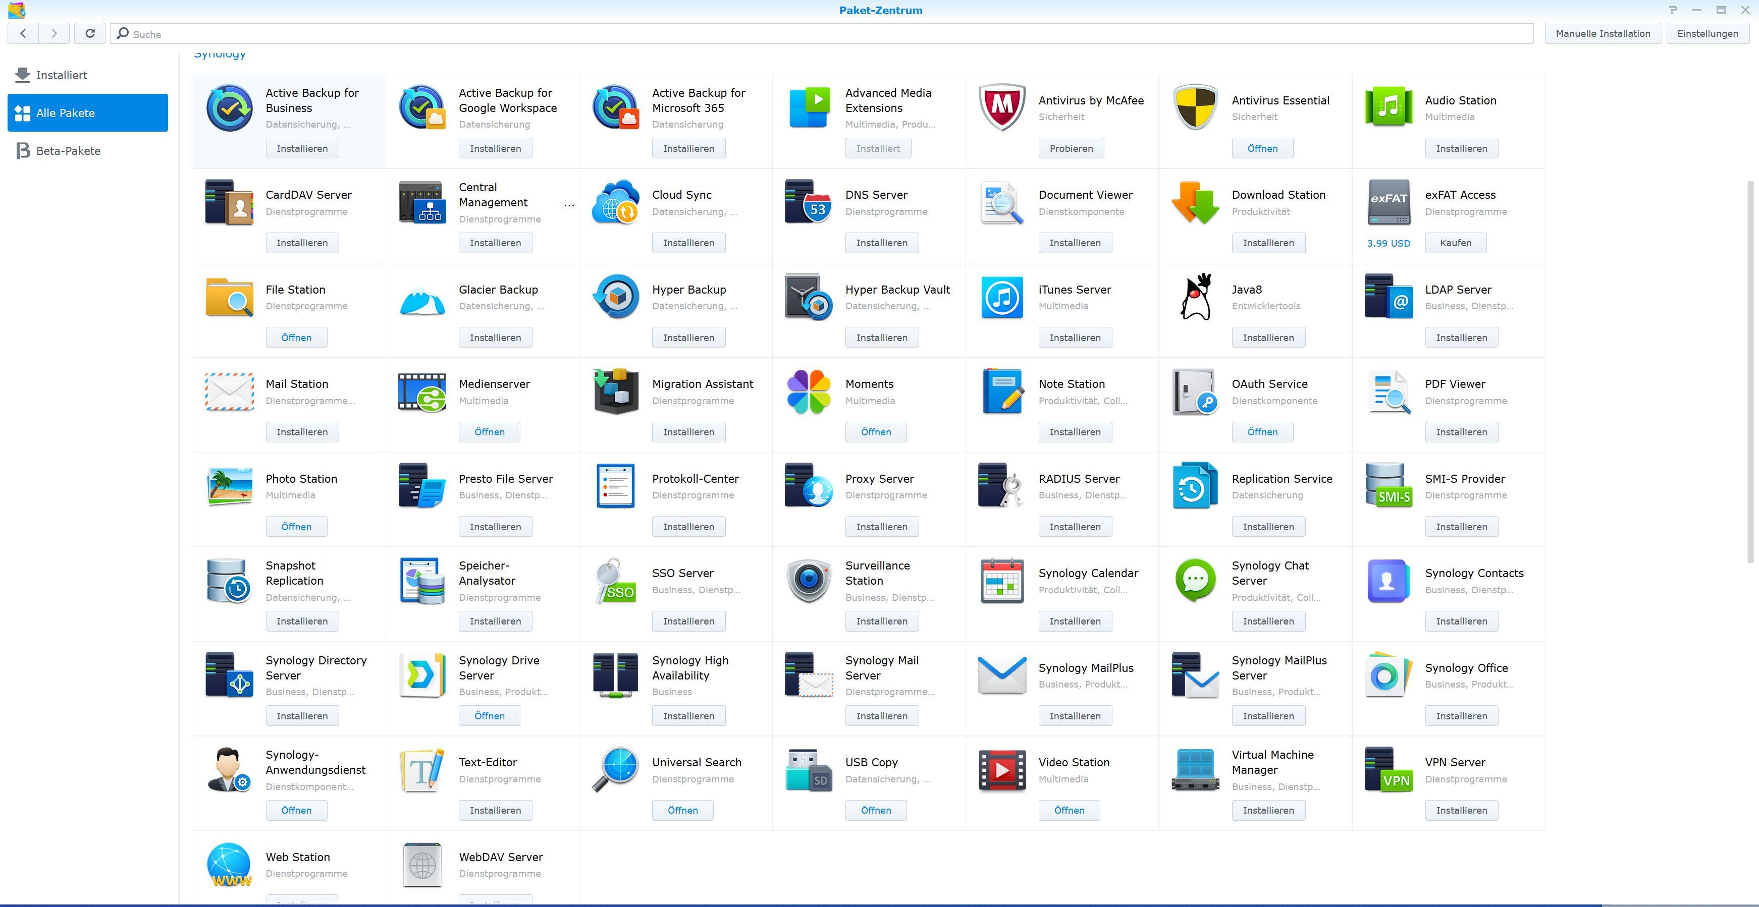
Task: Click the Mail Station envelope icon
Action: 230,392
